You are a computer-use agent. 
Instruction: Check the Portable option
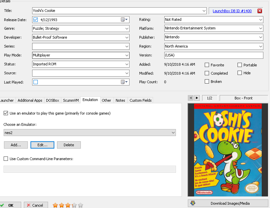click(x=240, y=65)
